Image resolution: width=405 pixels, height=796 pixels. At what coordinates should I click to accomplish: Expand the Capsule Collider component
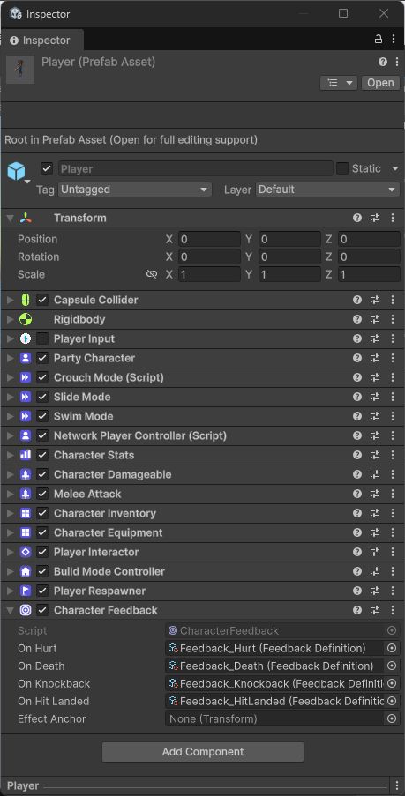pos(10,300)
